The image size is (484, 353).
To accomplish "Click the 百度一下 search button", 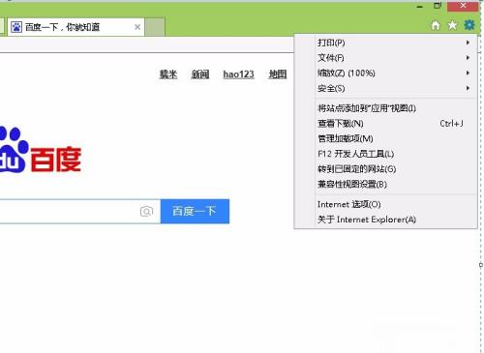I will pyautogui.click(x=195, y=212).
